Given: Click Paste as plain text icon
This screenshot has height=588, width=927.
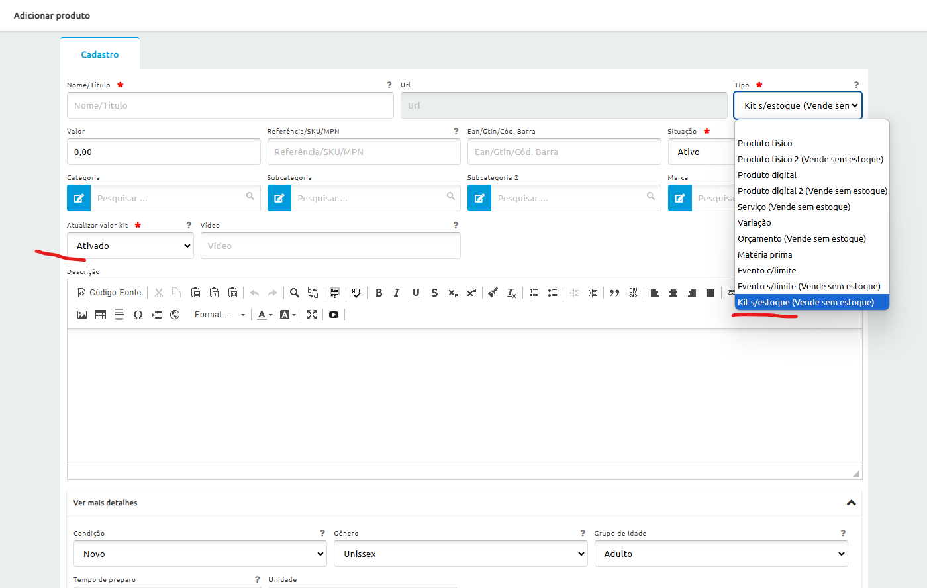Looking at the screenshot, I should click(x=215, y=293).
